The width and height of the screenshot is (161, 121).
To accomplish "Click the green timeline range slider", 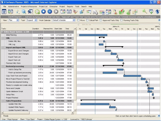I will click(125, 24).
